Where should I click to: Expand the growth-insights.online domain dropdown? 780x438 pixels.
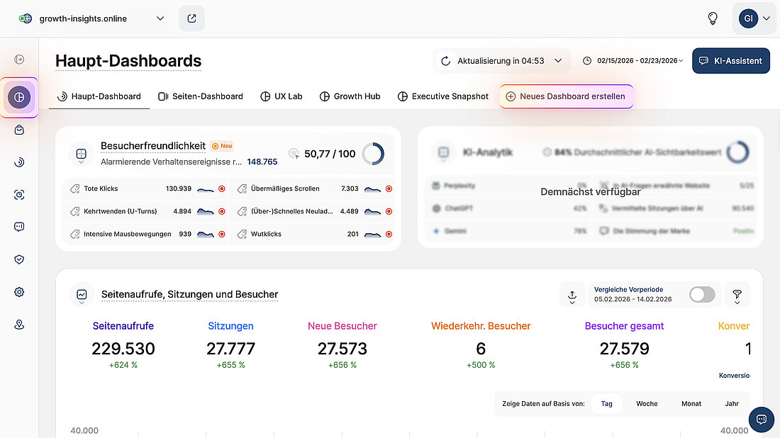pyautogui.click(x=160, y=18)
